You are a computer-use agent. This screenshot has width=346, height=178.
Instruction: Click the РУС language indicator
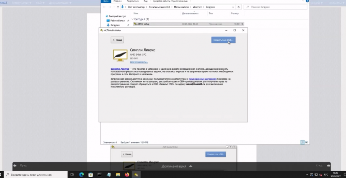tap(326, 175)
